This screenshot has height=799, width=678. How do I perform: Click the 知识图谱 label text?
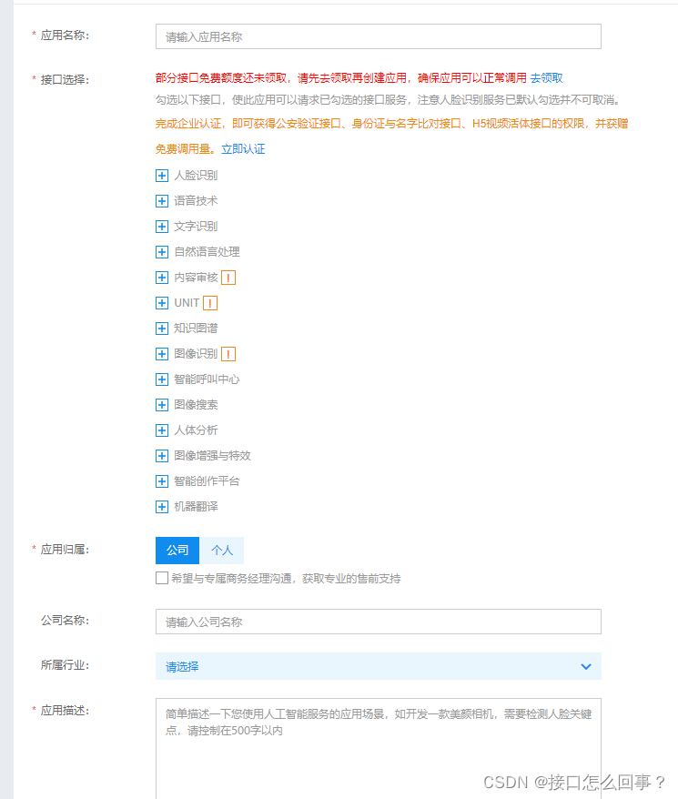(196, 329)
